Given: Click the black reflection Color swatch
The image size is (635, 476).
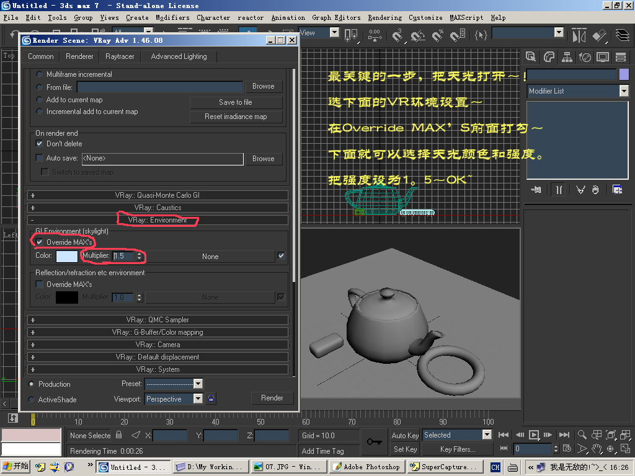Looking at the screenshot, I should point(67,297).
